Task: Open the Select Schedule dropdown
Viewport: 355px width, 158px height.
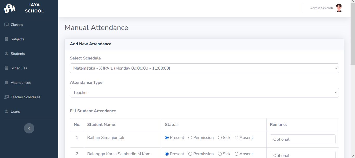Action: pyautogui.click(x=204, y=68)
